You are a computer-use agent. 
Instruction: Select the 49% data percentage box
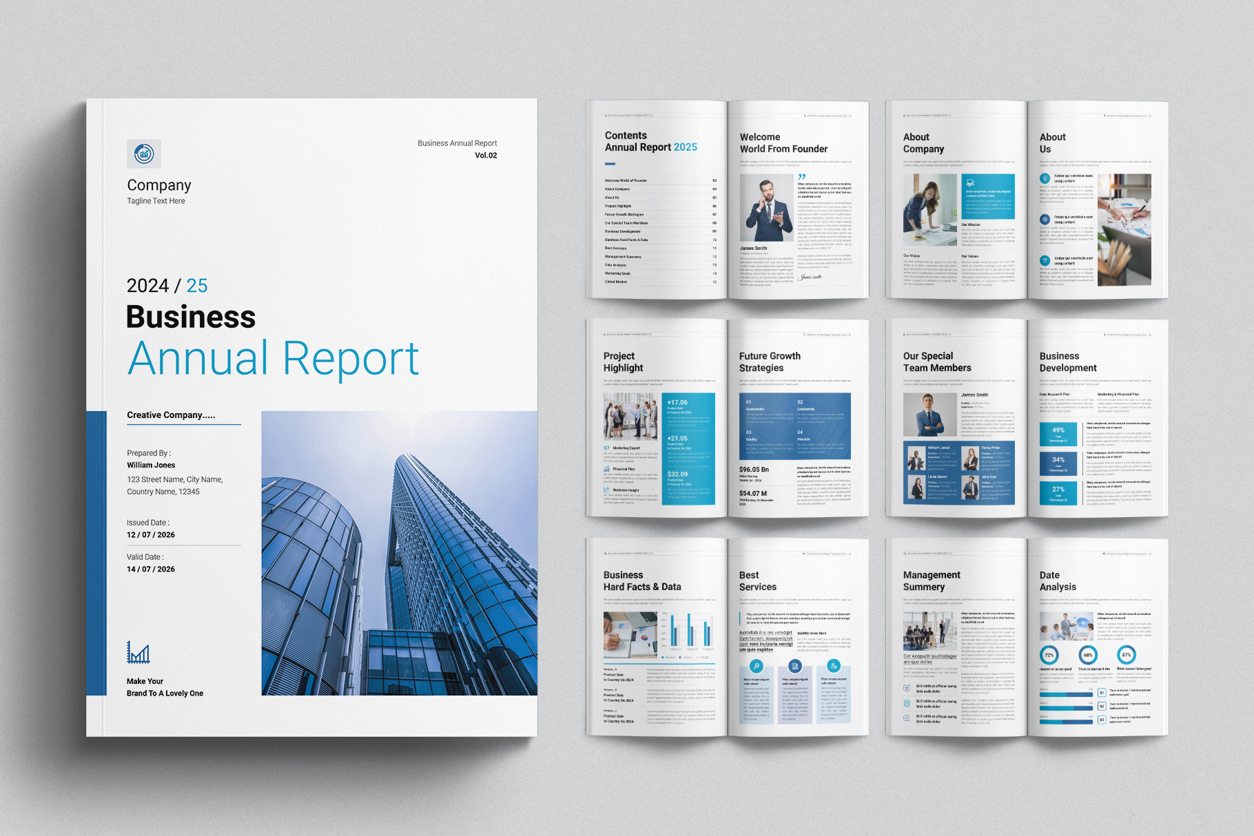coord(1058,433)
